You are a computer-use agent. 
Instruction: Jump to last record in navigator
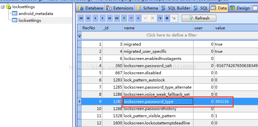(x=117, y=18)
